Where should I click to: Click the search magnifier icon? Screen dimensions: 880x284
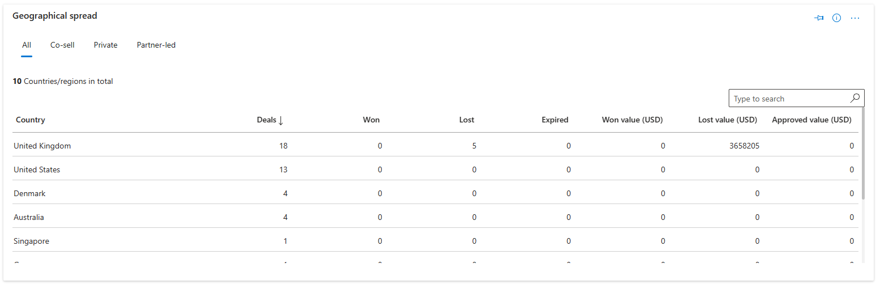click(855, 98)
